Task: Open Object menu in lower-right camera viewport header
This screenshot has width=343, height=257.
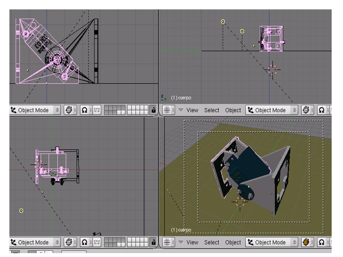Action: [233, 242]
